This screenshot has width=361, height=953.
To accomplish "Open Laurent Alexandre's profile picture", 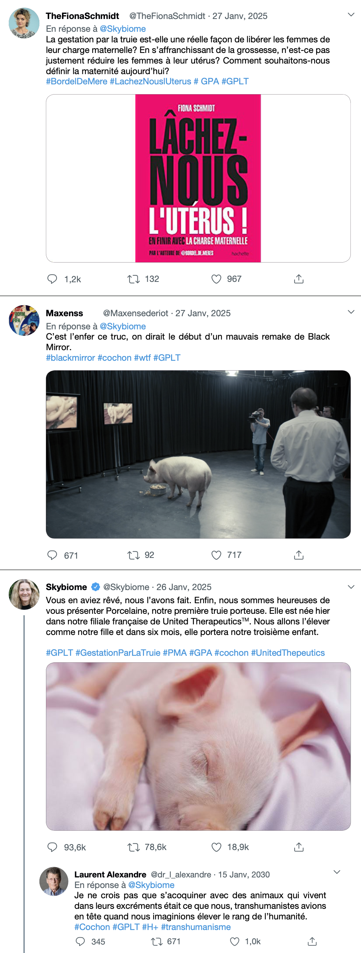I will click(x=54, y=881).
